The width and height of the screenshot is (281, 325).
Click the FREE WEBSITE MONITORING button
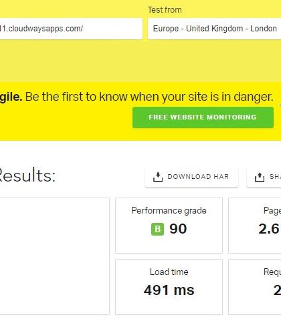[203, 117]
